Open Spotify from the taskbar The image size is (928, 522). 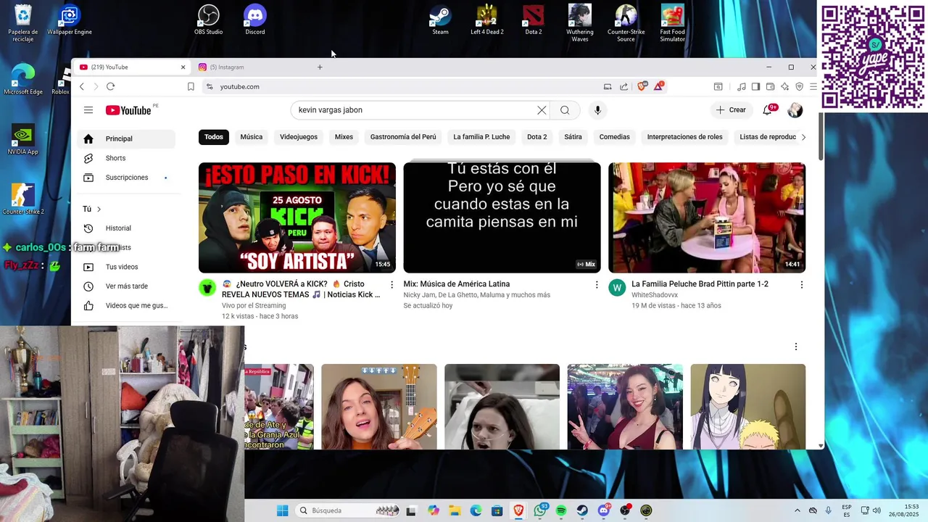(x=561, y=510)
